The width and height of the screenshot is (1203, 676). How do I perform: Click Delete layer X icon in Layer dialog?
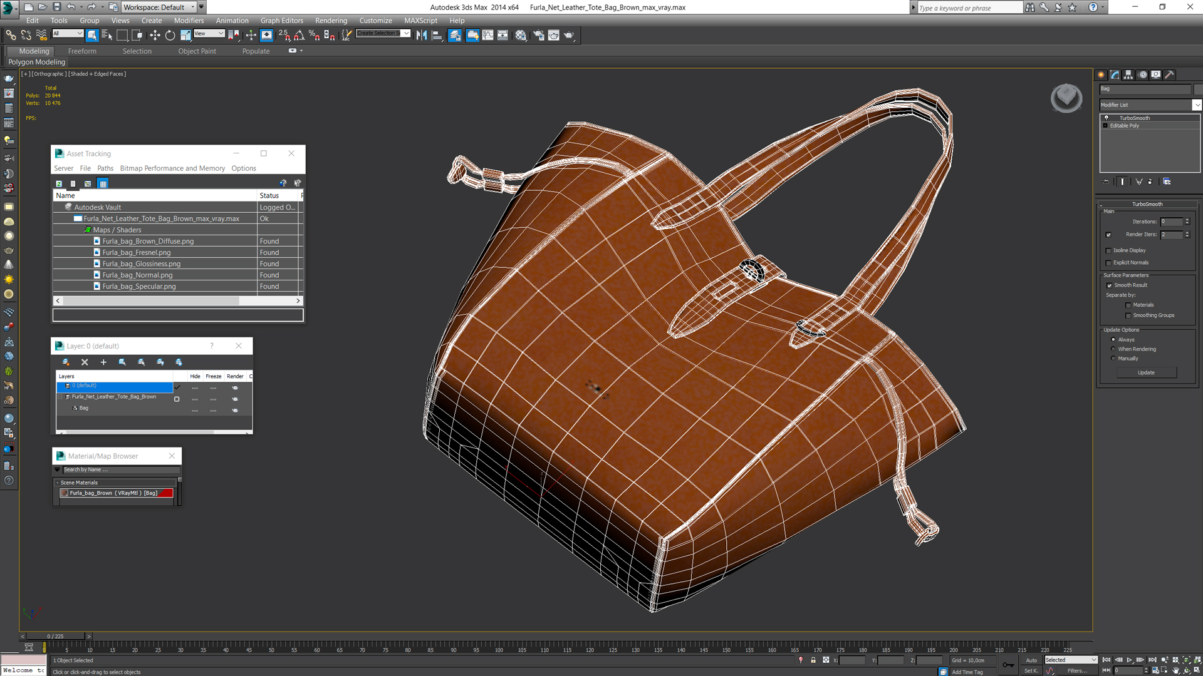click(x=85, y=362)
